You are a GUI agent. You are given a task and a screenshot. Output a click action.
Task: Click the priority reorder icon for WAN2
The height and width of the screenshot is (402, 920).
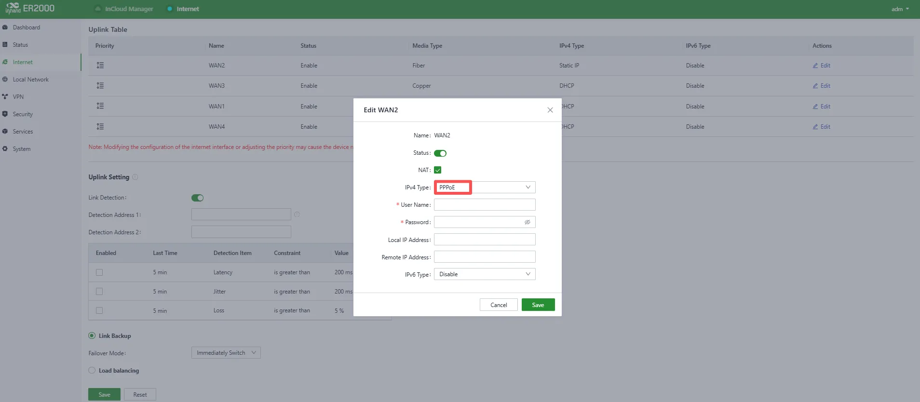[100, 65]
